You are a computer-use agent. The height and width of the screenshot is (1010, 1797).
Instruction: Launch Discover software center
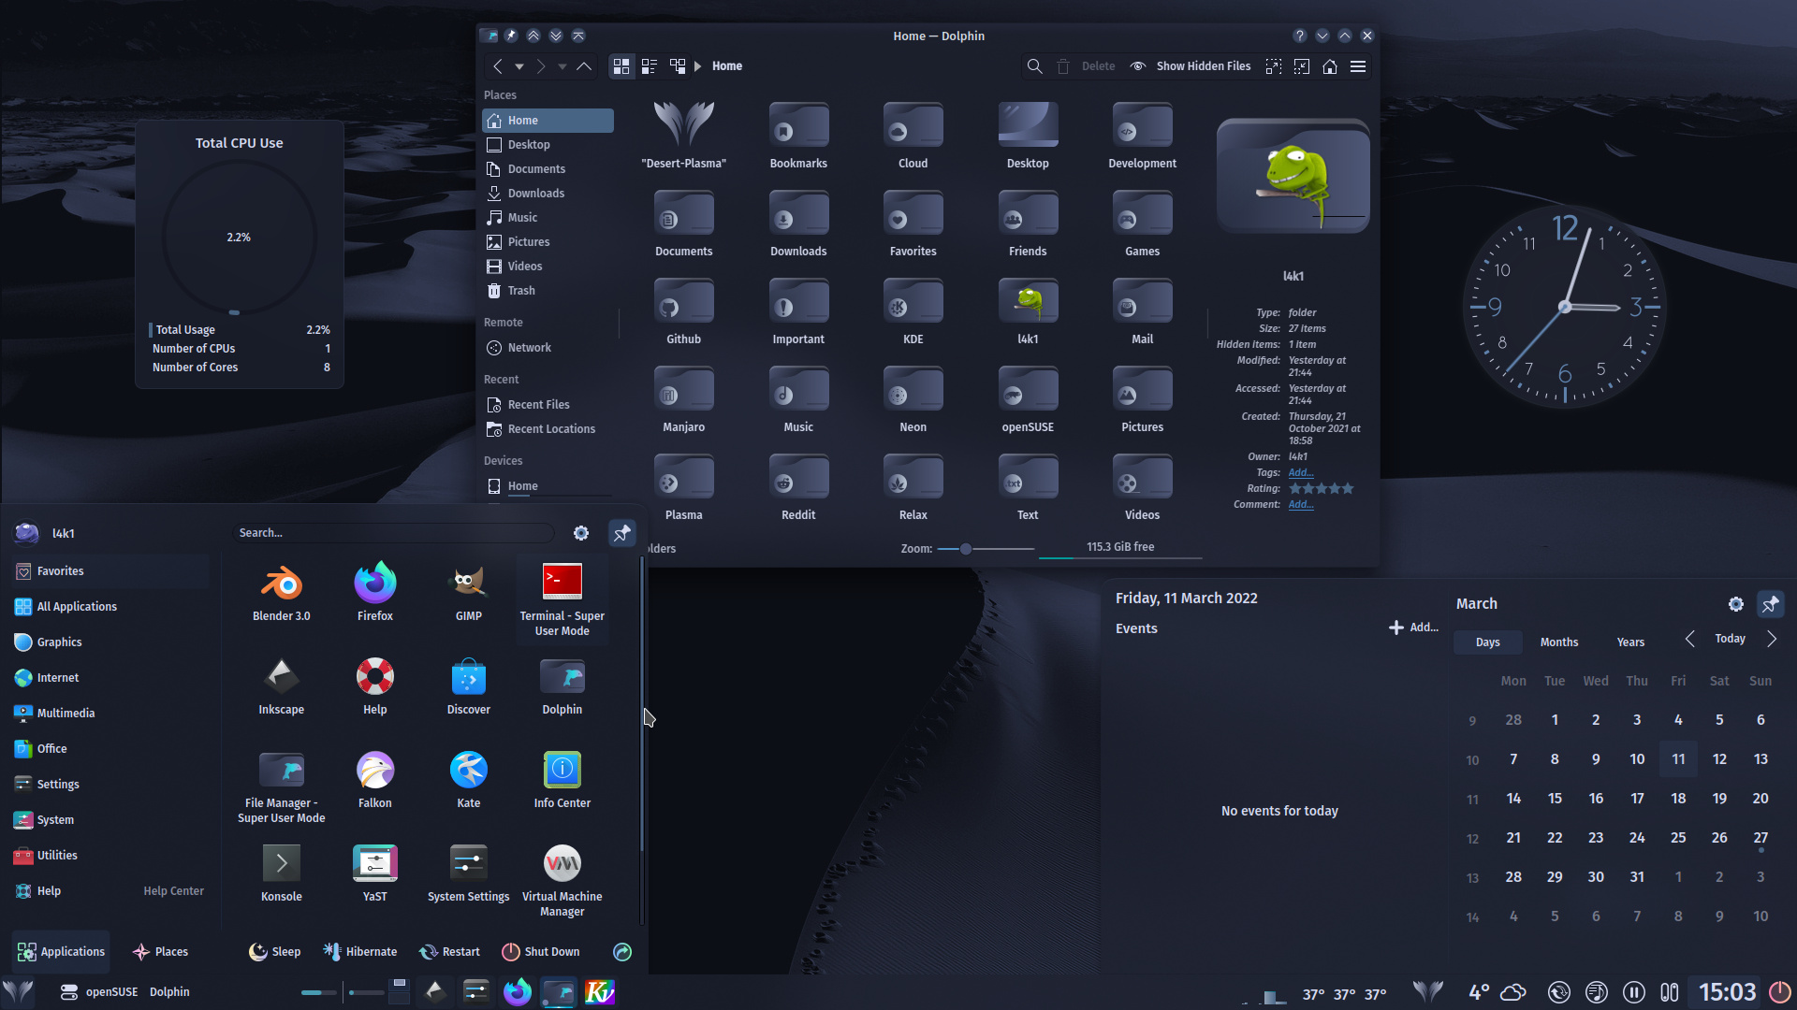[x=468, y=686]
